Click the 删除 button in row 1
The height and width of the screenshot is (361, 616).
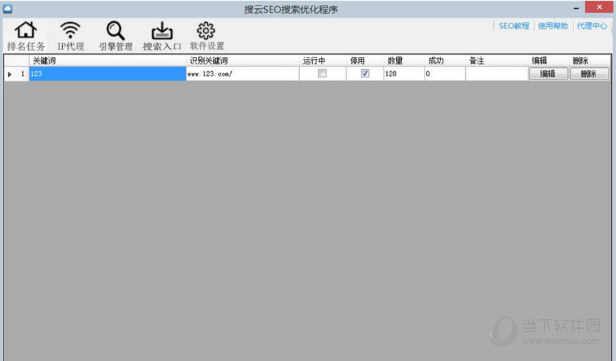[x=589, y=74]
